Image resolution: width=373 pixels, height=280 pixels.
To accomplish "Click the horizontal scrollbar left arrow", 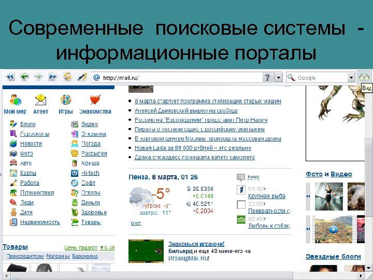I will point(6,276).
